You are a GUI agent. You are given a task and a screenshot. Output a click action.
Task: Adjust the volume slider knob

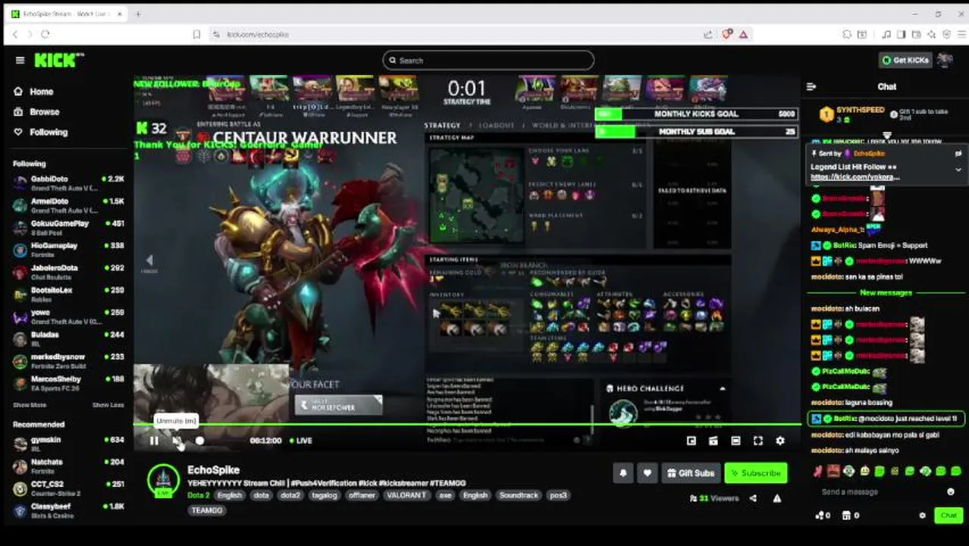[199, 441]
